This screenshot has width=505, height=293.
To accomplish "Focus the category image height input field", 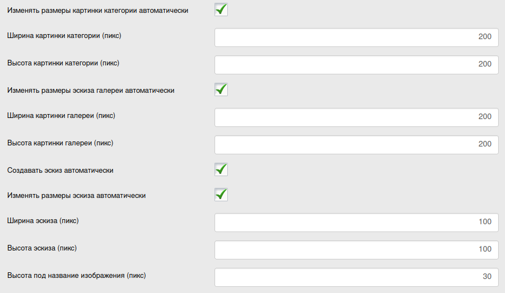I will [356, 64].
